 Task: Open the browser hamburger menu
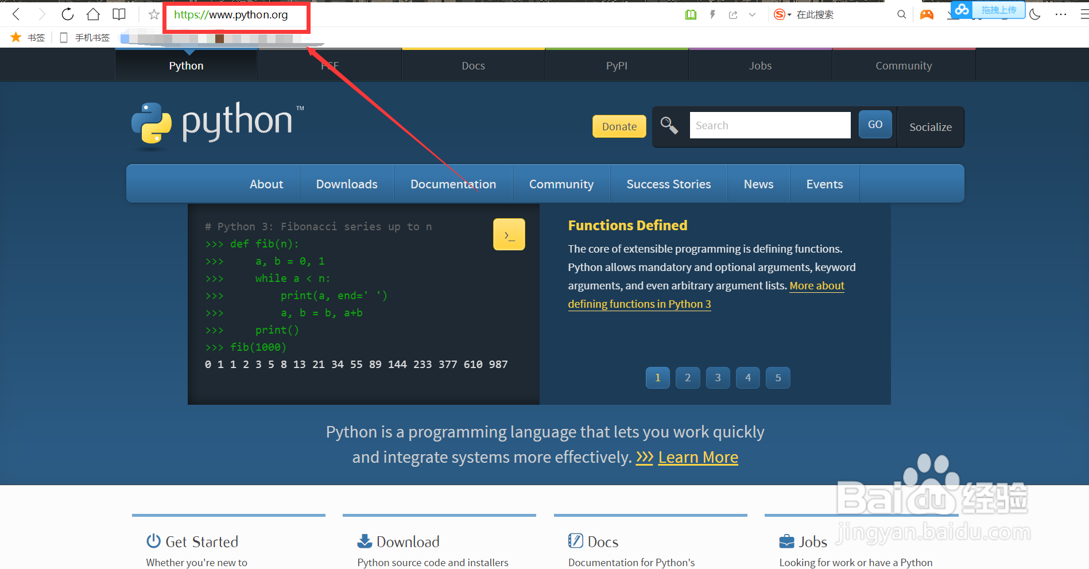pyautogui.click(x=1084, y=14)
